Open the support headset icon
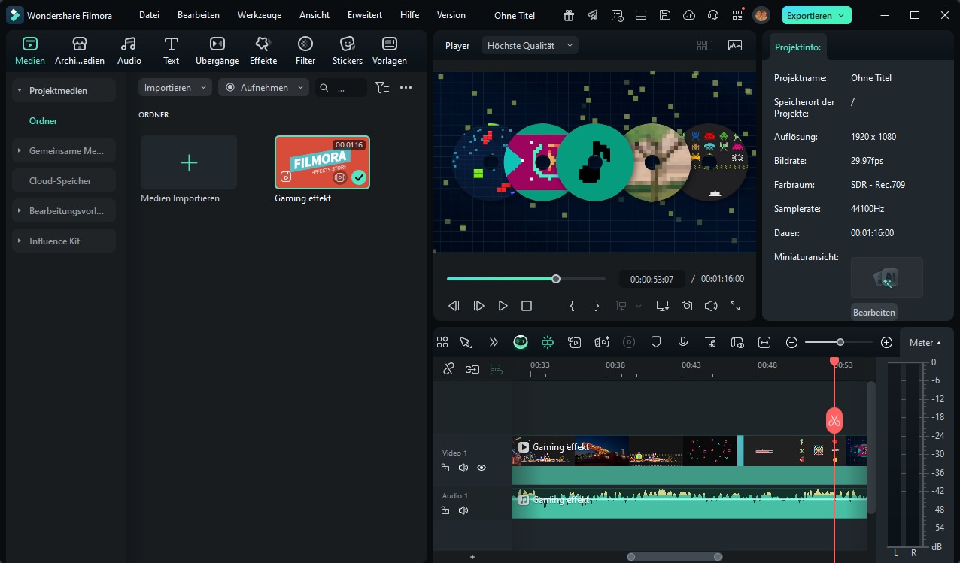The image size is (960, 563). tap(712, 15)
